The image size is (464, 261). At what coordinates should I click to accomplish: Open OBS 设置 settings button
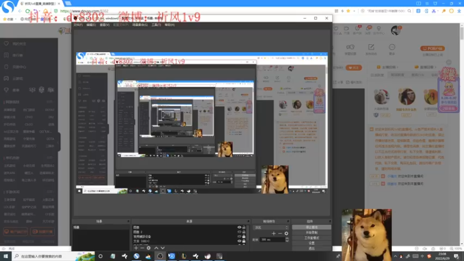pyautogui.click(x=311, y=243)
